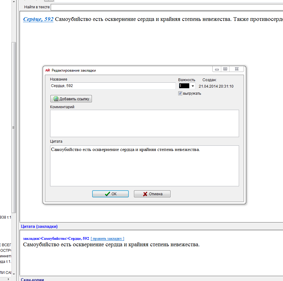Screen dimensions: 283x281
Task: Confirm with the green checkmark OK button
Action: pos(110,194)
